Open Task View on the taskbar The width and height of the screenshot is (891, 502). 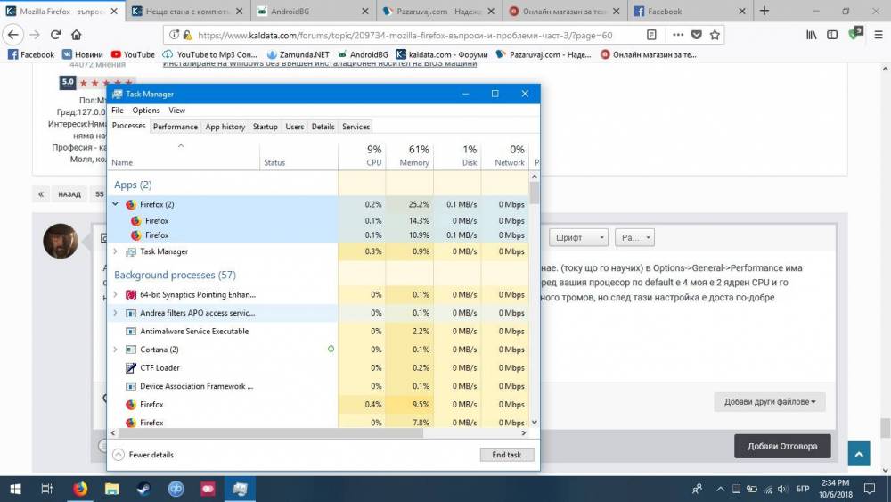tap(47, 489)
